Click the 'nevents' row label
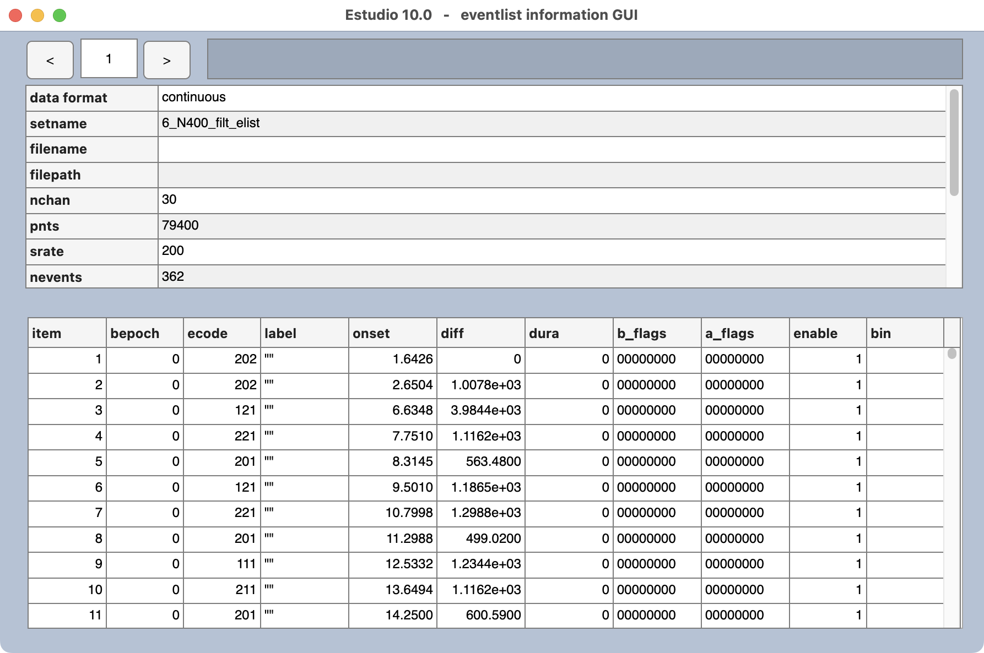This screenshot has width=984, height=653. [92, 276]
